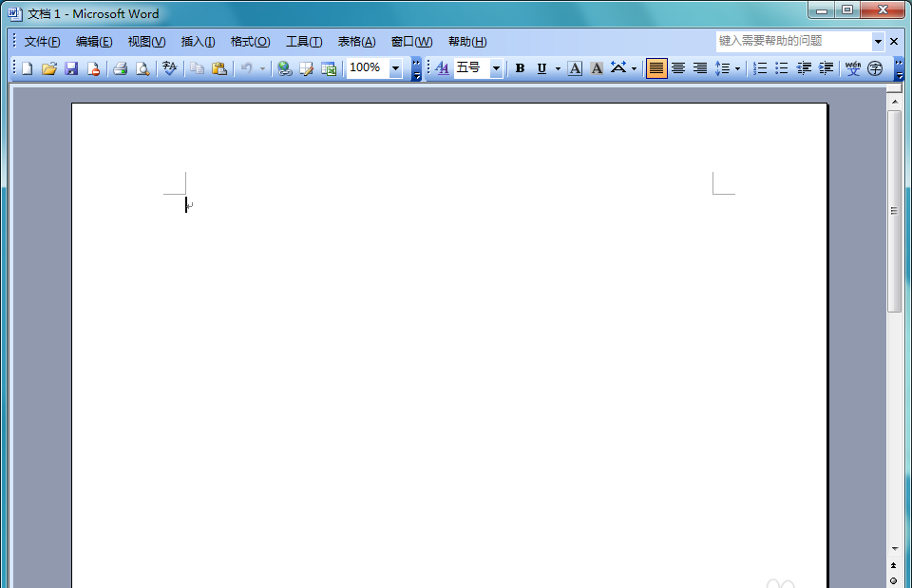
Task: Increase paragraph indent
Action: 826,68
